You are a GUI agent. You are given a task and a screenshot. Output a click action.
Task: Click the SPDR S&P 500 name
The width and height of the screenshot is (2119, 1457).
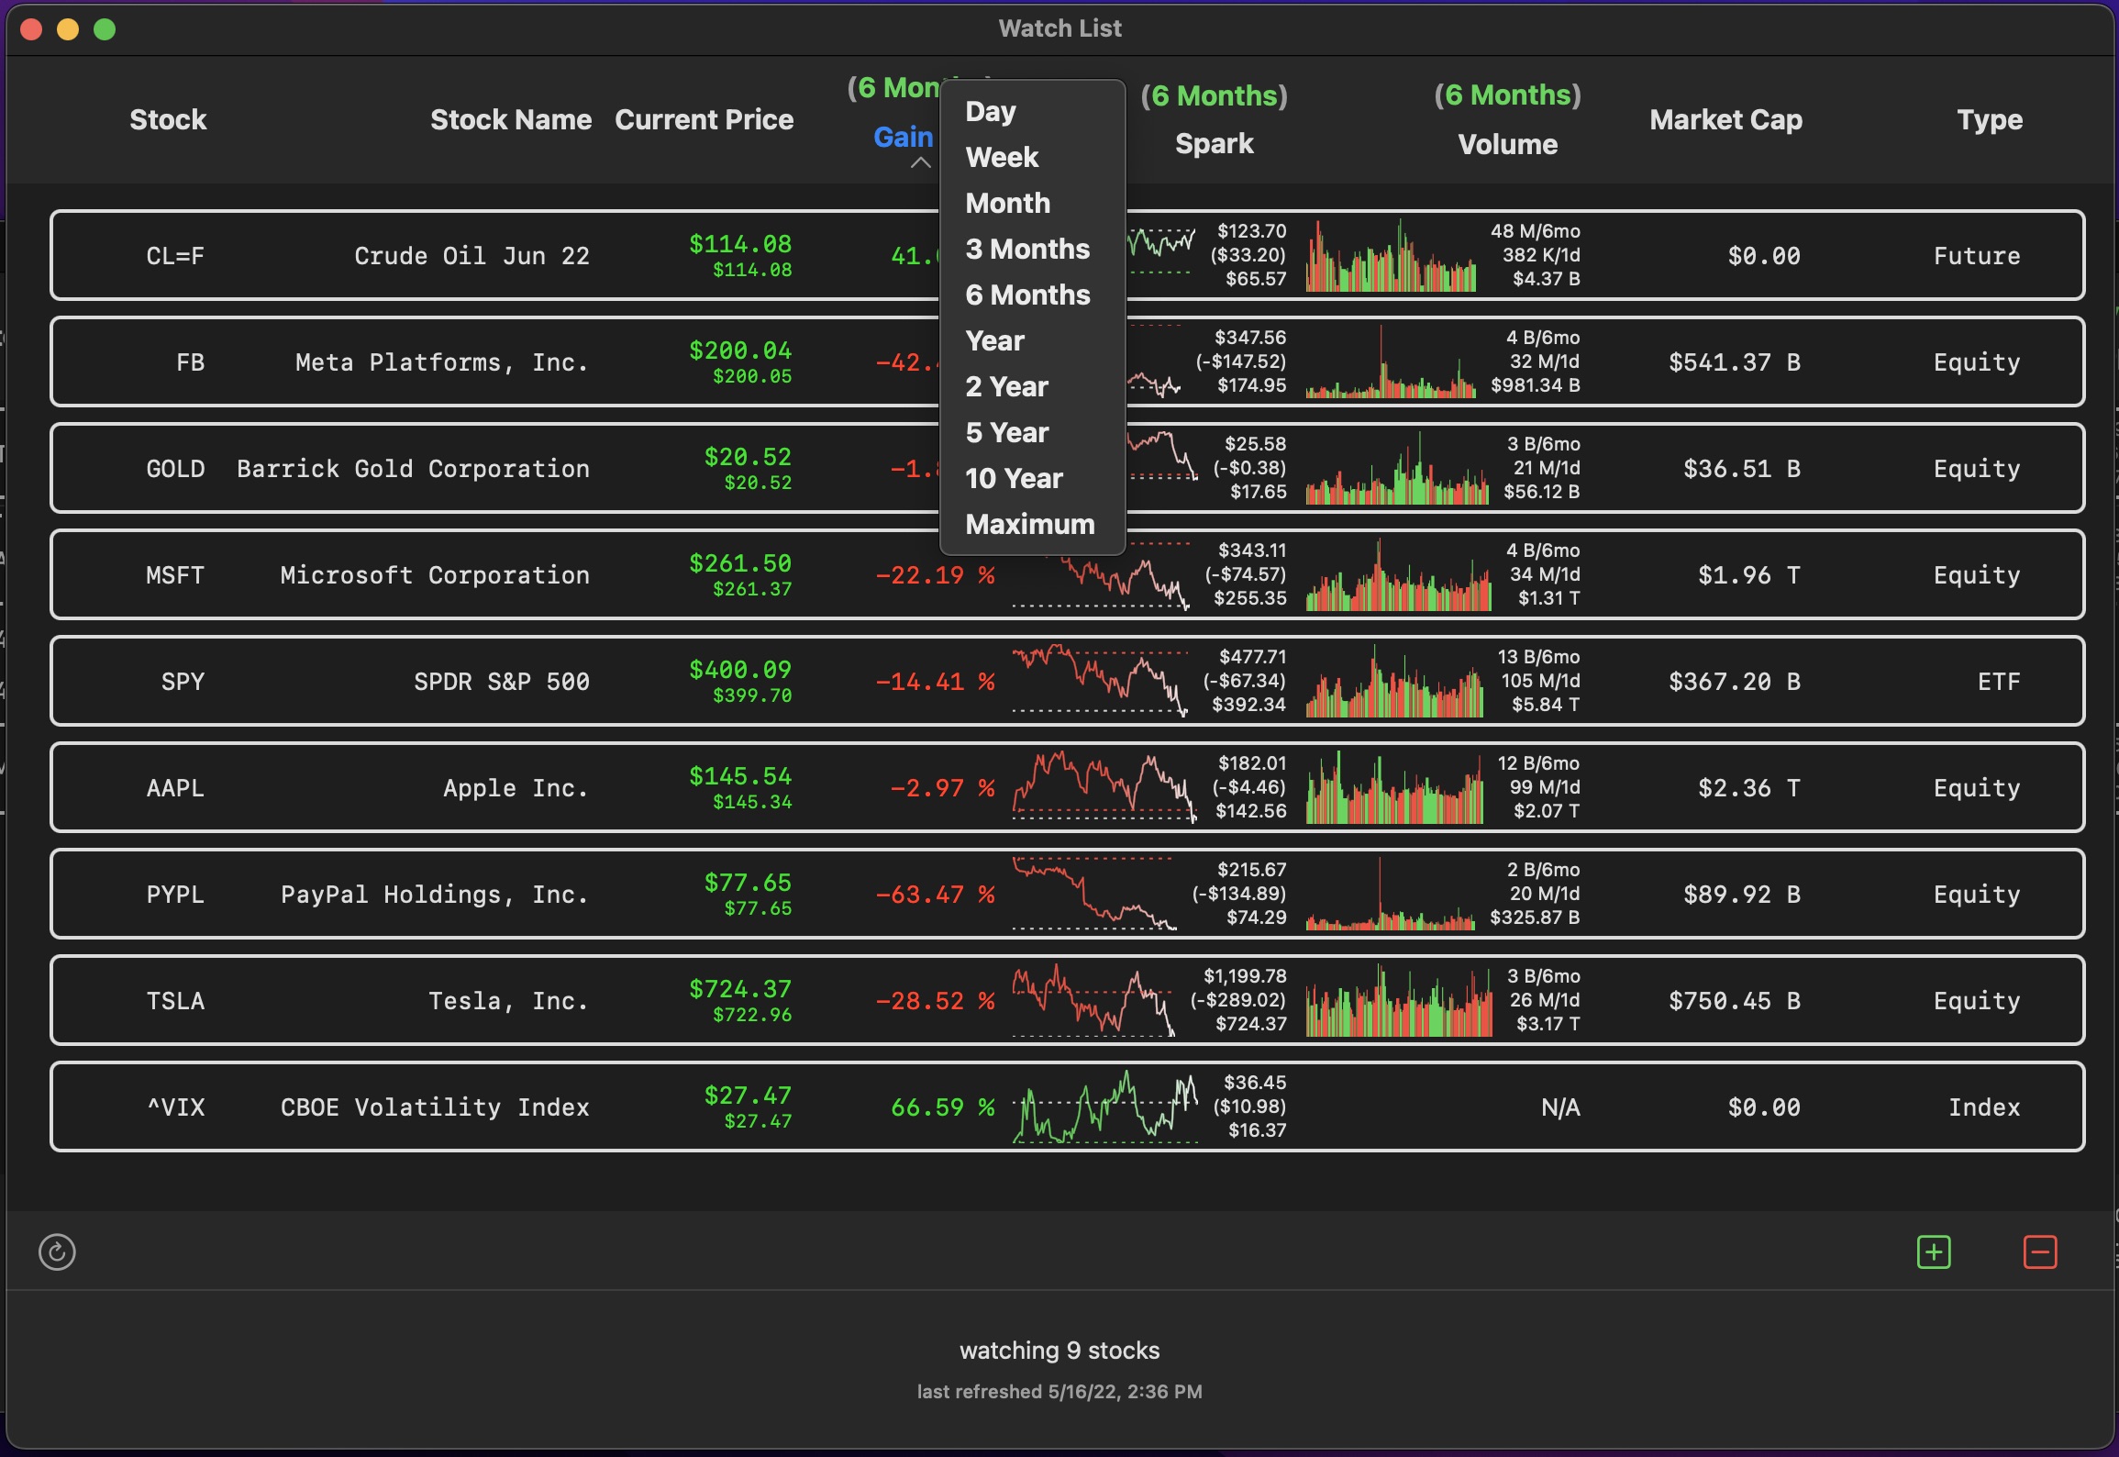[501, 681]
